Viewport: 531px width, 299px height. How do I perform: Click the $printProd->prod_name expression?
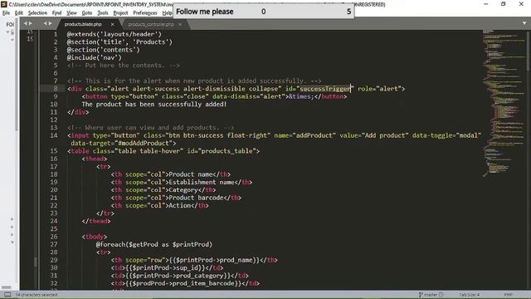[x=214, y=260]
